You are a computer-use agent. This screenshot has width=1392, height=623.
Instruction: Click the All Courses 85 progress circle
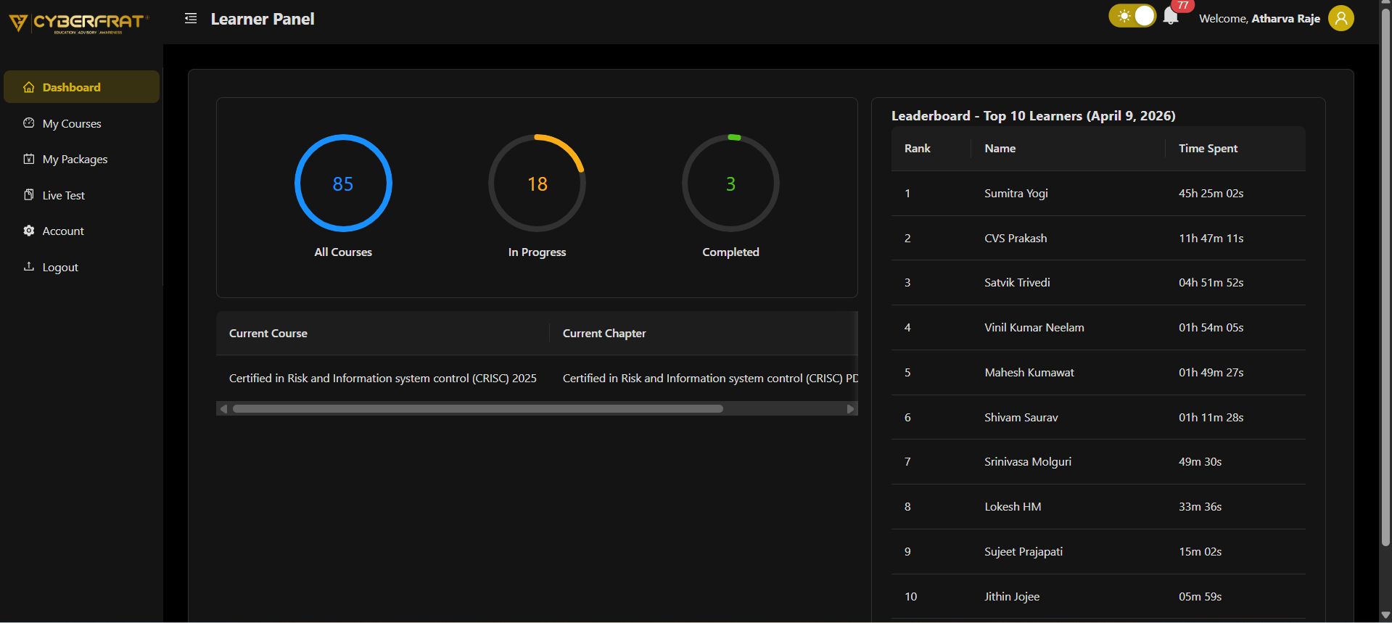click(343, 183)
